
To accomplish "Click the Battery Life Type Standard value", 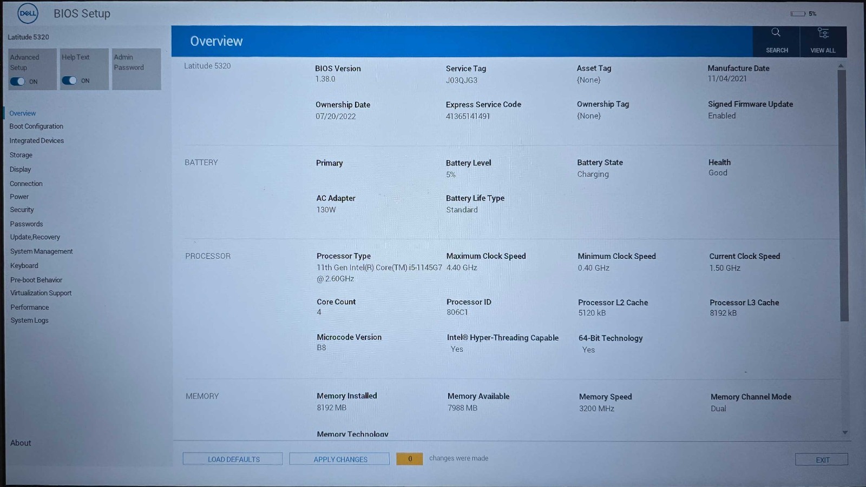I will pyautogui.click(x=462, y=210).
